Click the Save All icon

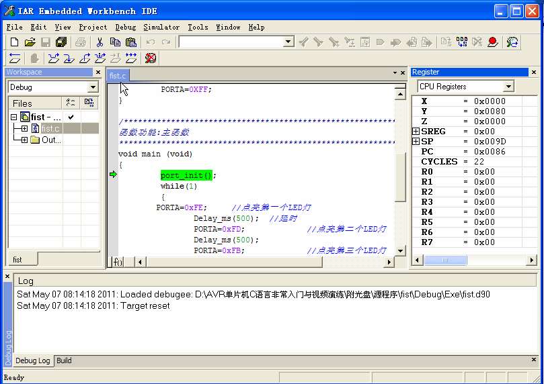pyautogui.click(x=61, y=42)
